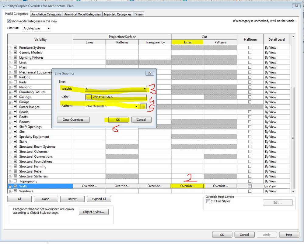Expand the Furniture Systems tree node
Image resolution: width=304 pixels, height=244 pixels.
click(10, 48)
